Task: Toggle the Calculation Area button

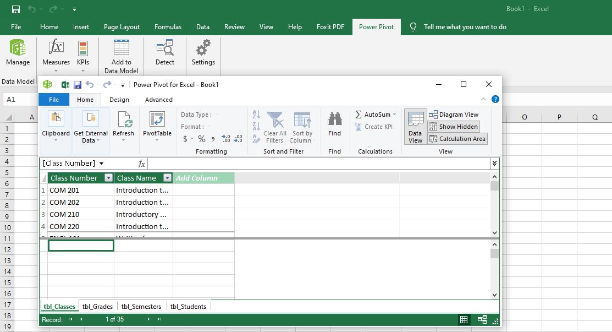Action: 457,139
